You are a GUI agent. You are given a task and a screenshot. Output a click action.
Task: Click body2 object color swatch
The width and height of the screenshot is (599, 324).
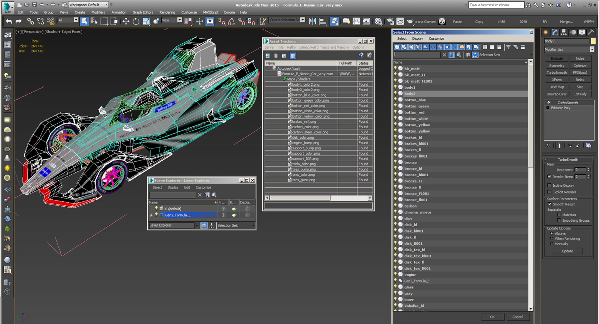593,41
